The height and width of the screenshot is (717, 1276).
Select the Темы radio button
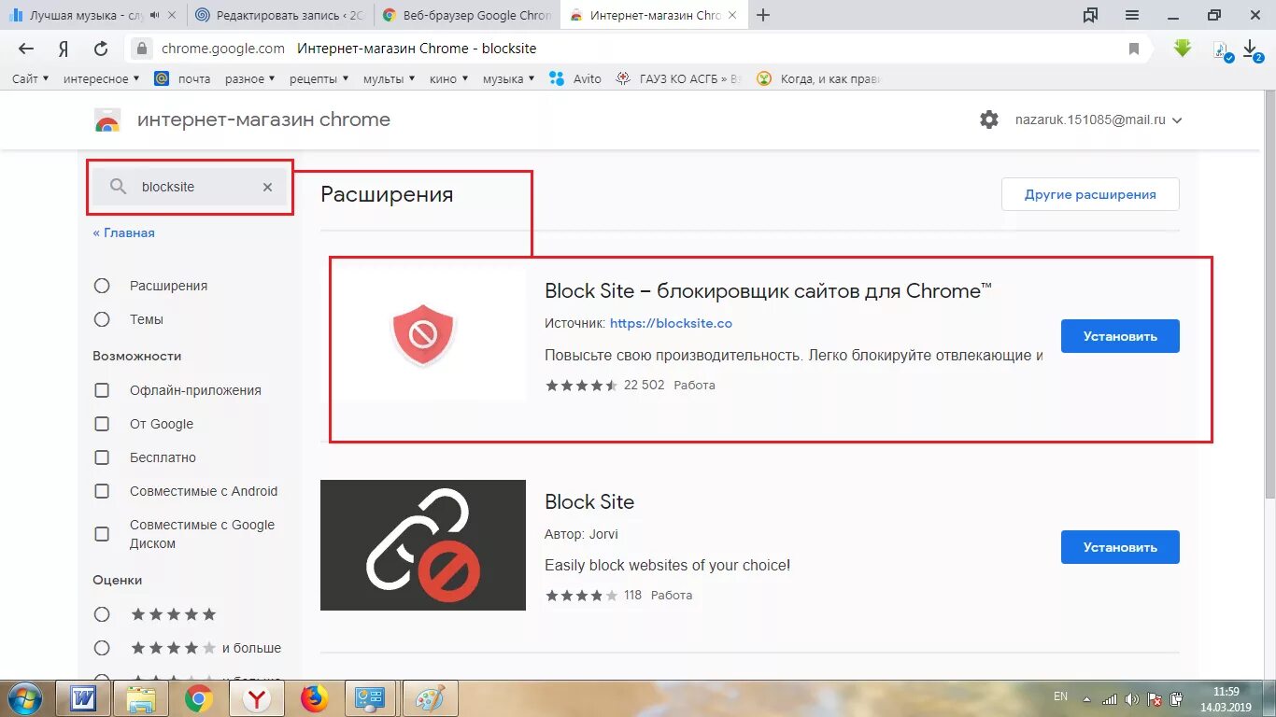point(102,319)
